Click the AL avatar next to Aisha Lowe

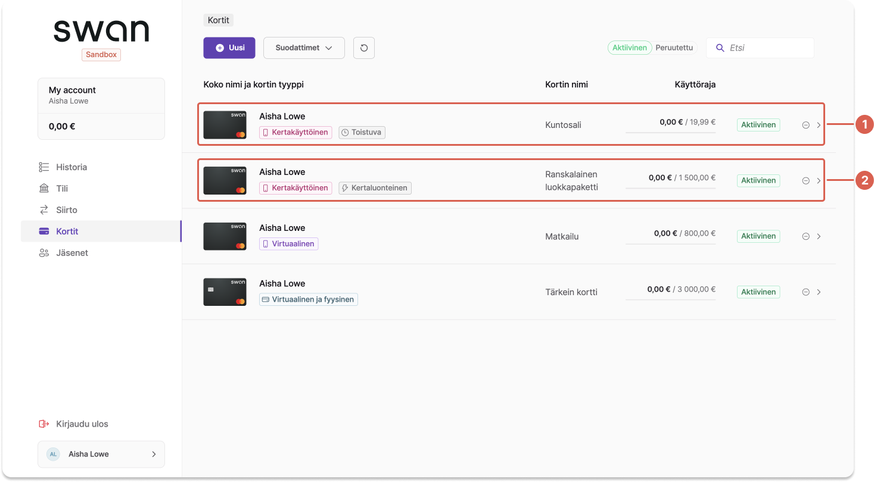[x=53, y=454]
